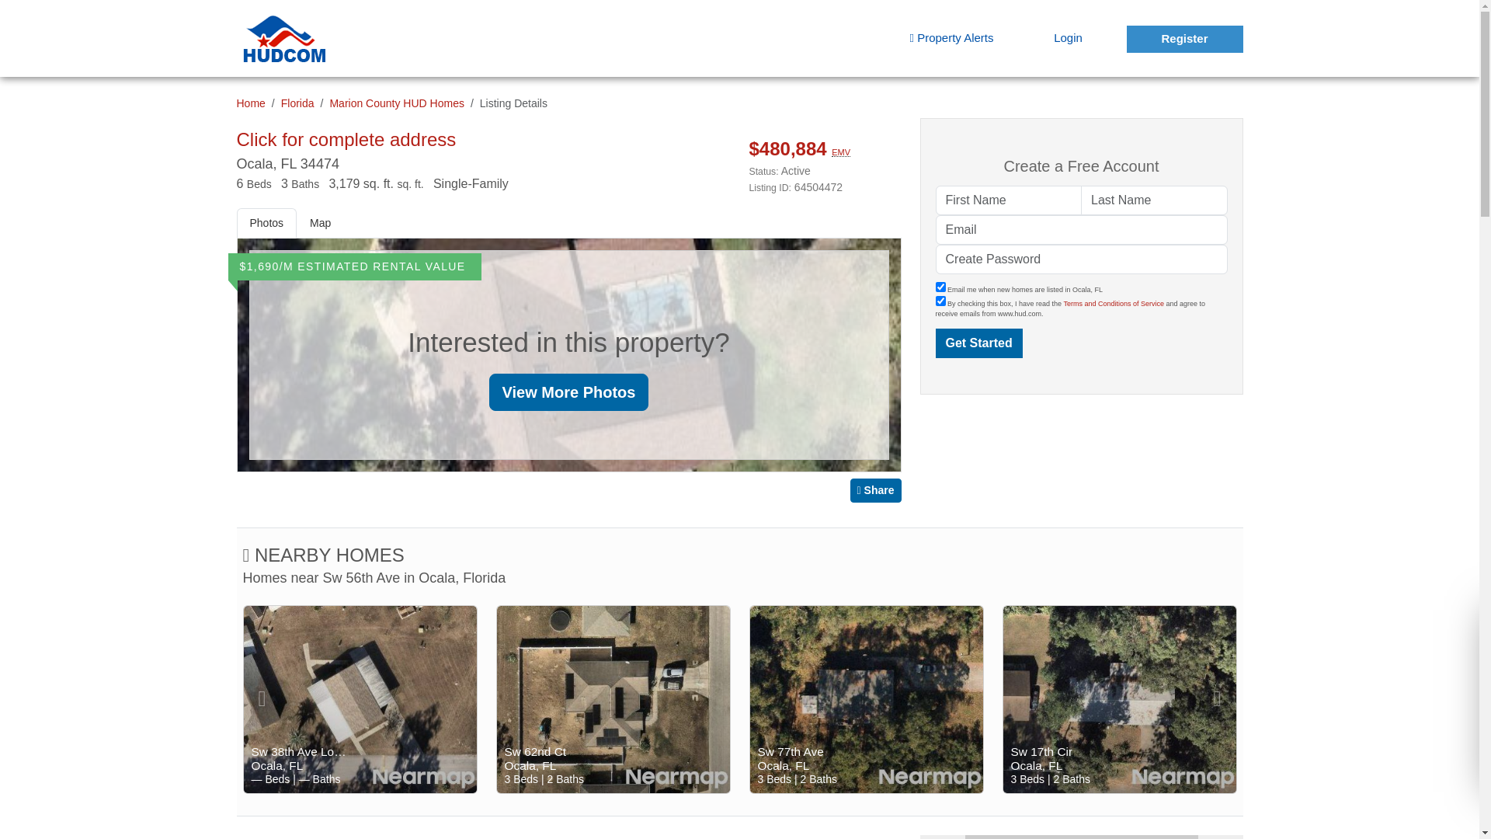Switch to the Photos tab
Screen dimensions: 1491x839
[266, 223]
